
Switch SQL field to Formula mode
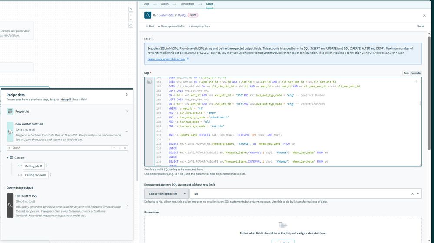[416, 73]
